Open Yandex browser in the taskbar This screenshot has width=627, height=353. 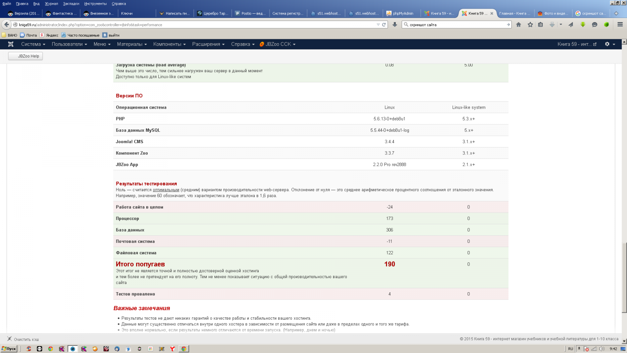[172, 349]
